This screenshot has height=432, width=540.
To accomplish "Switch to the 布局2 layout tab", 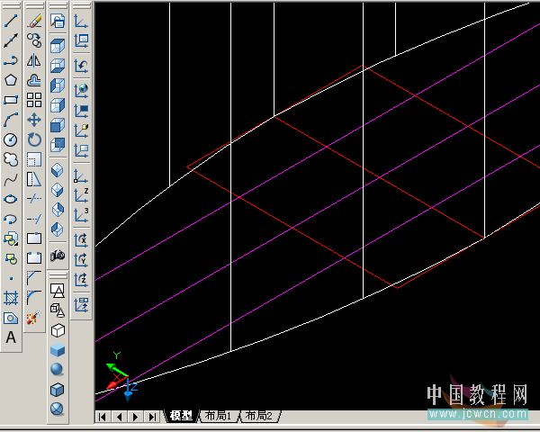I will pos(258,416).
